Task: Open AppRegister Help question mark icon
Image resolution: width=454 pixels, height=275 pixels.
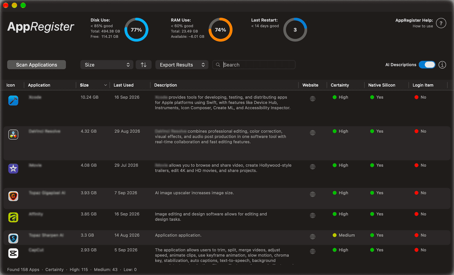Action: 441,23
